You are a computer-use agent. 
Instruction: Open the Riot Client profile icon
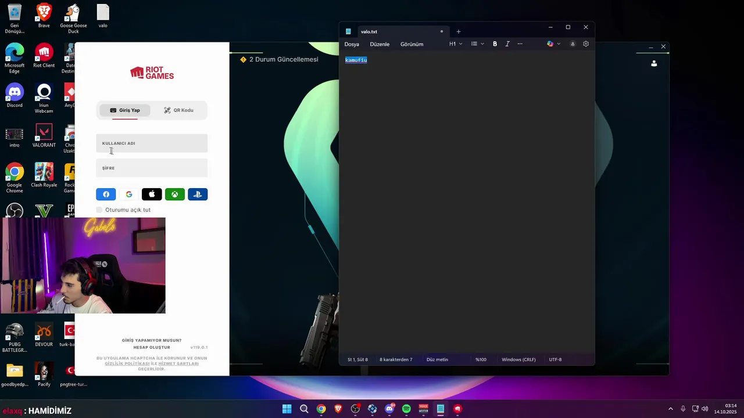[654, 63]
